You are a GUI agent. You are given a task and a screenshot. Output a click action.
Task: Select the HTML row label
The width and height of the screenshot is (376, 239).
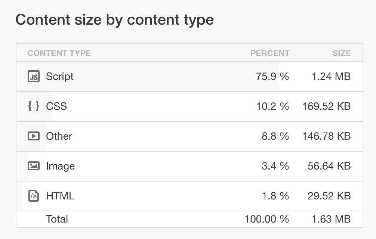(60, 196)
